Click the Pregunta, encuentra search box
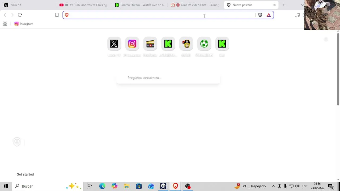 (x=168, y=78)
